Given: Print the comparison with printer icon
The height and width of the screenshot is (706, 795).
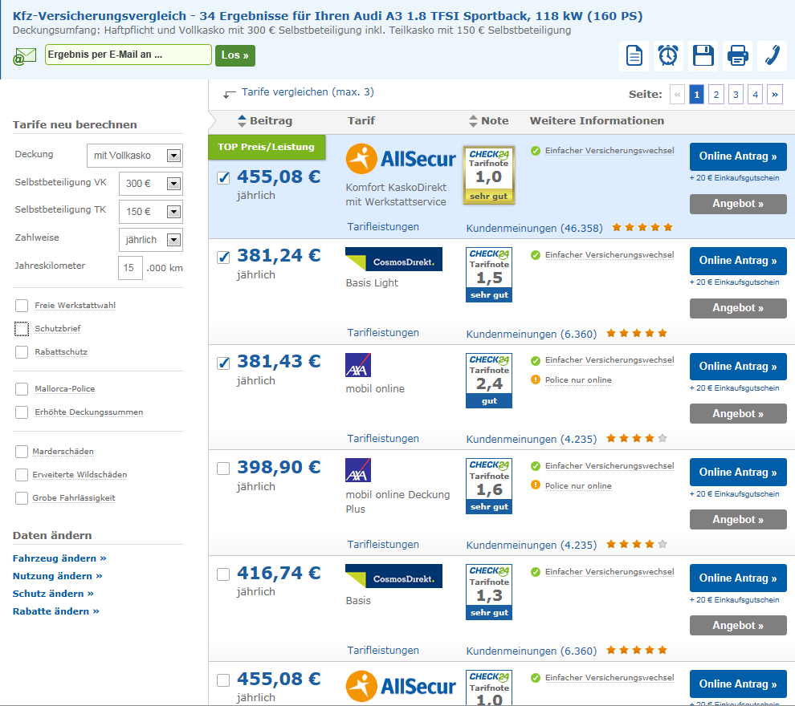Looking at the screenshot, I should point(738,55).
